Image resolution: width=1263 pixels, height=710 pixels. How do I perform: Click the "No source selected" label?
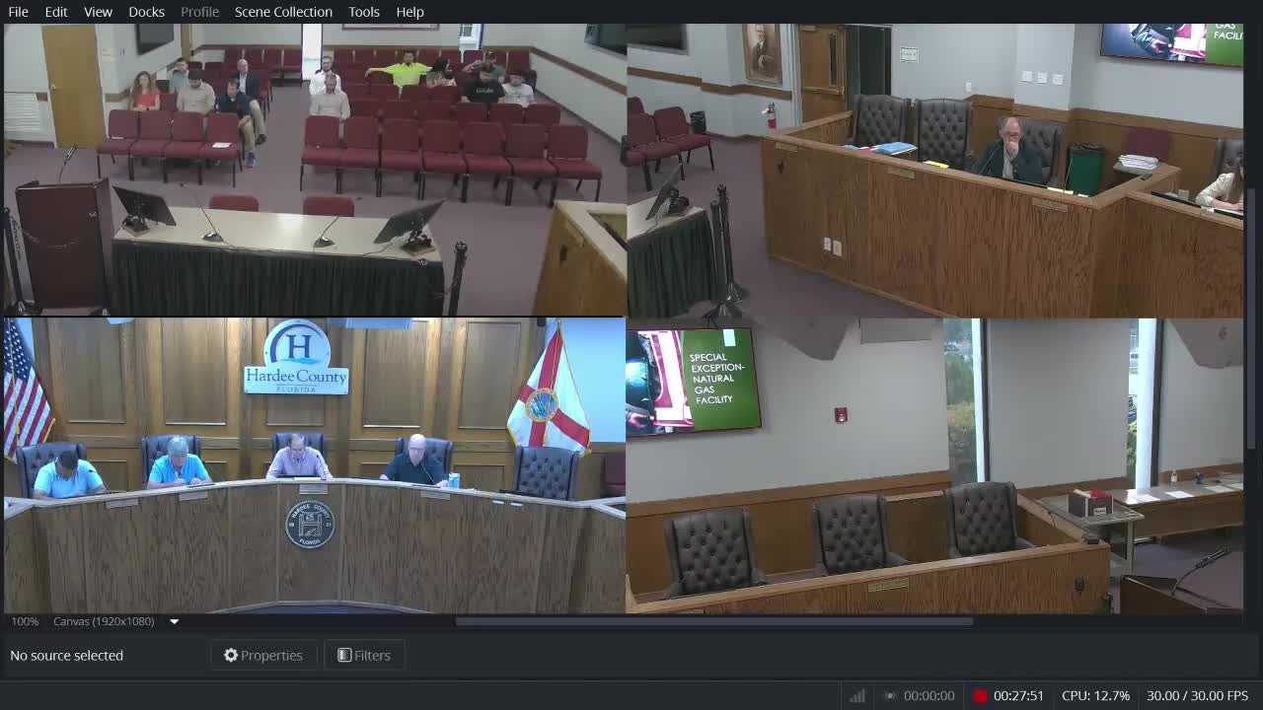66,655
